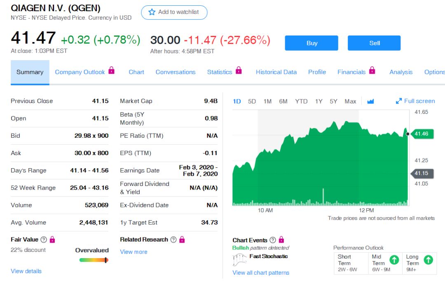Click the Beta value 0.98
This screenshot has width=445, height=282.
coord(211,118)
